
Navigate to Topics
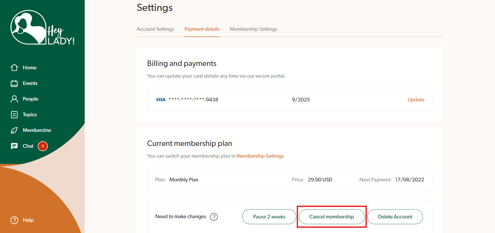point(30,114)
